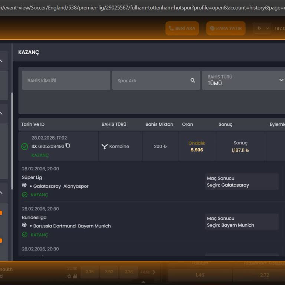Viewport: 285px width, 285px height.
Task: Click the BAHİS KİMLİĞİ input field
Action: pyautogui.click(x=66, y=81)
